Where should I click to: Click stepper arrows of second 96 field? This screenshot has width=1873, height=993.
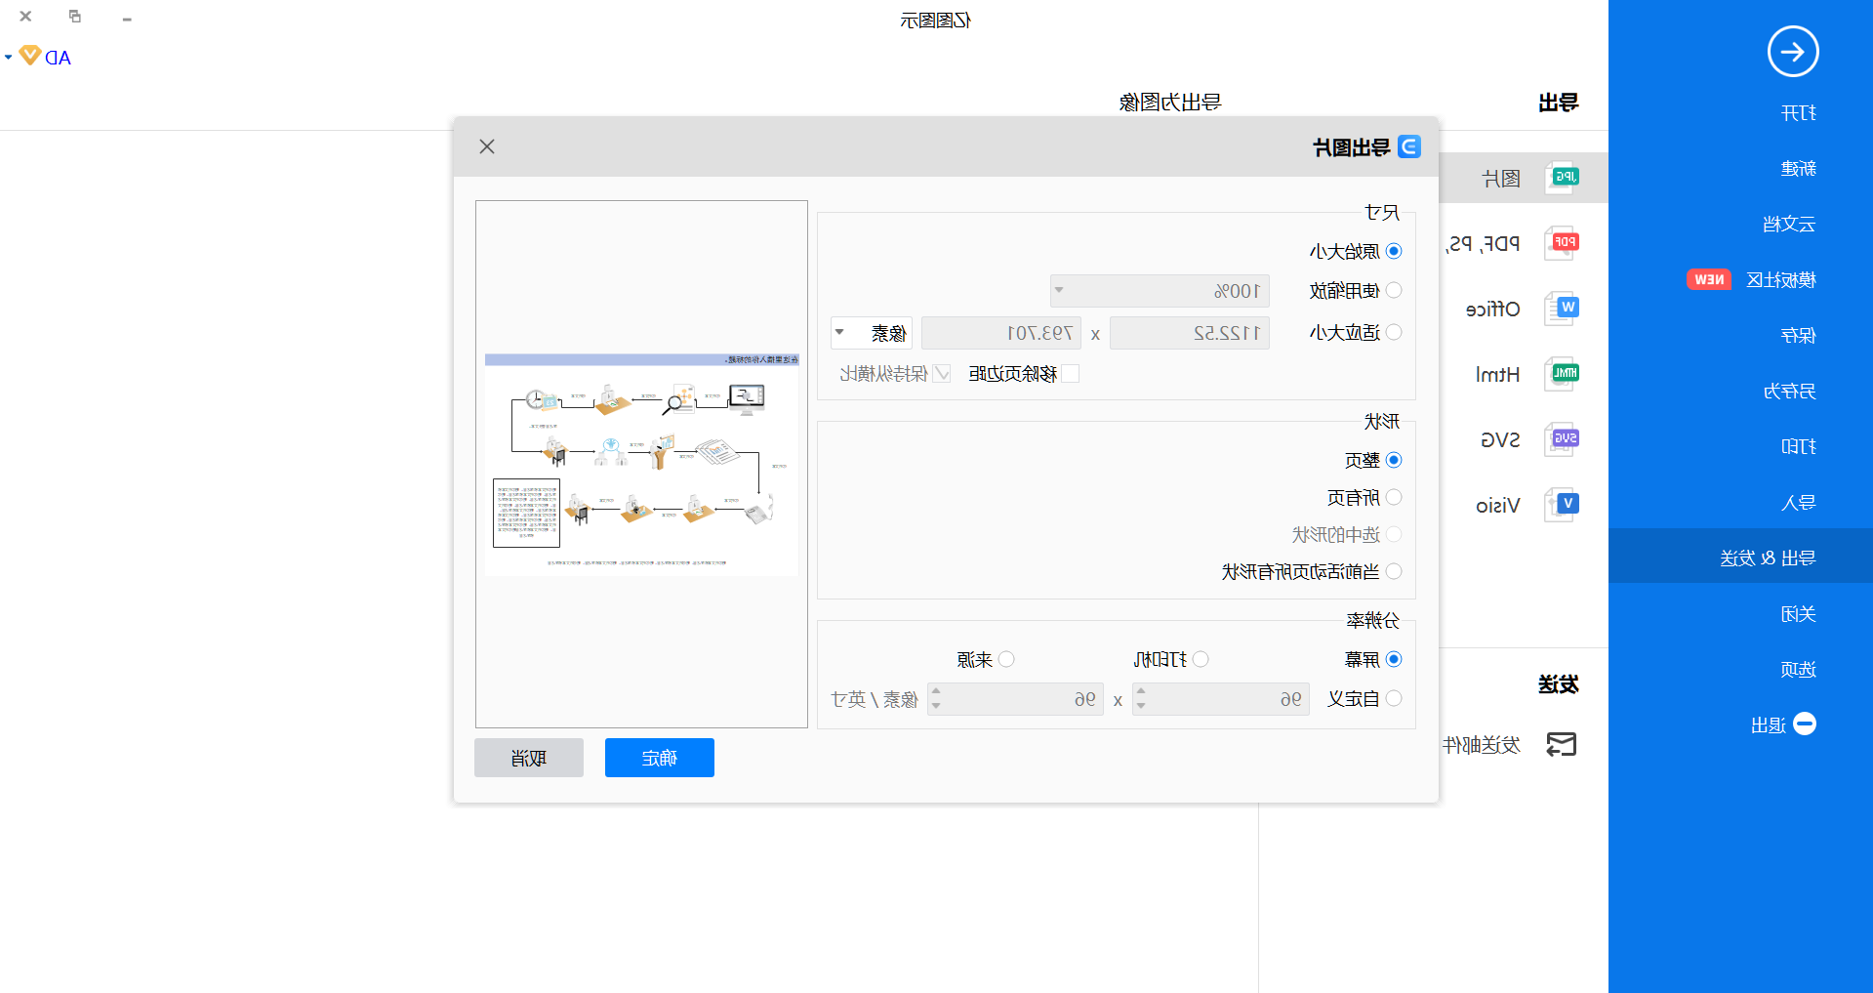pyautogui.click(x=936, y=699)
